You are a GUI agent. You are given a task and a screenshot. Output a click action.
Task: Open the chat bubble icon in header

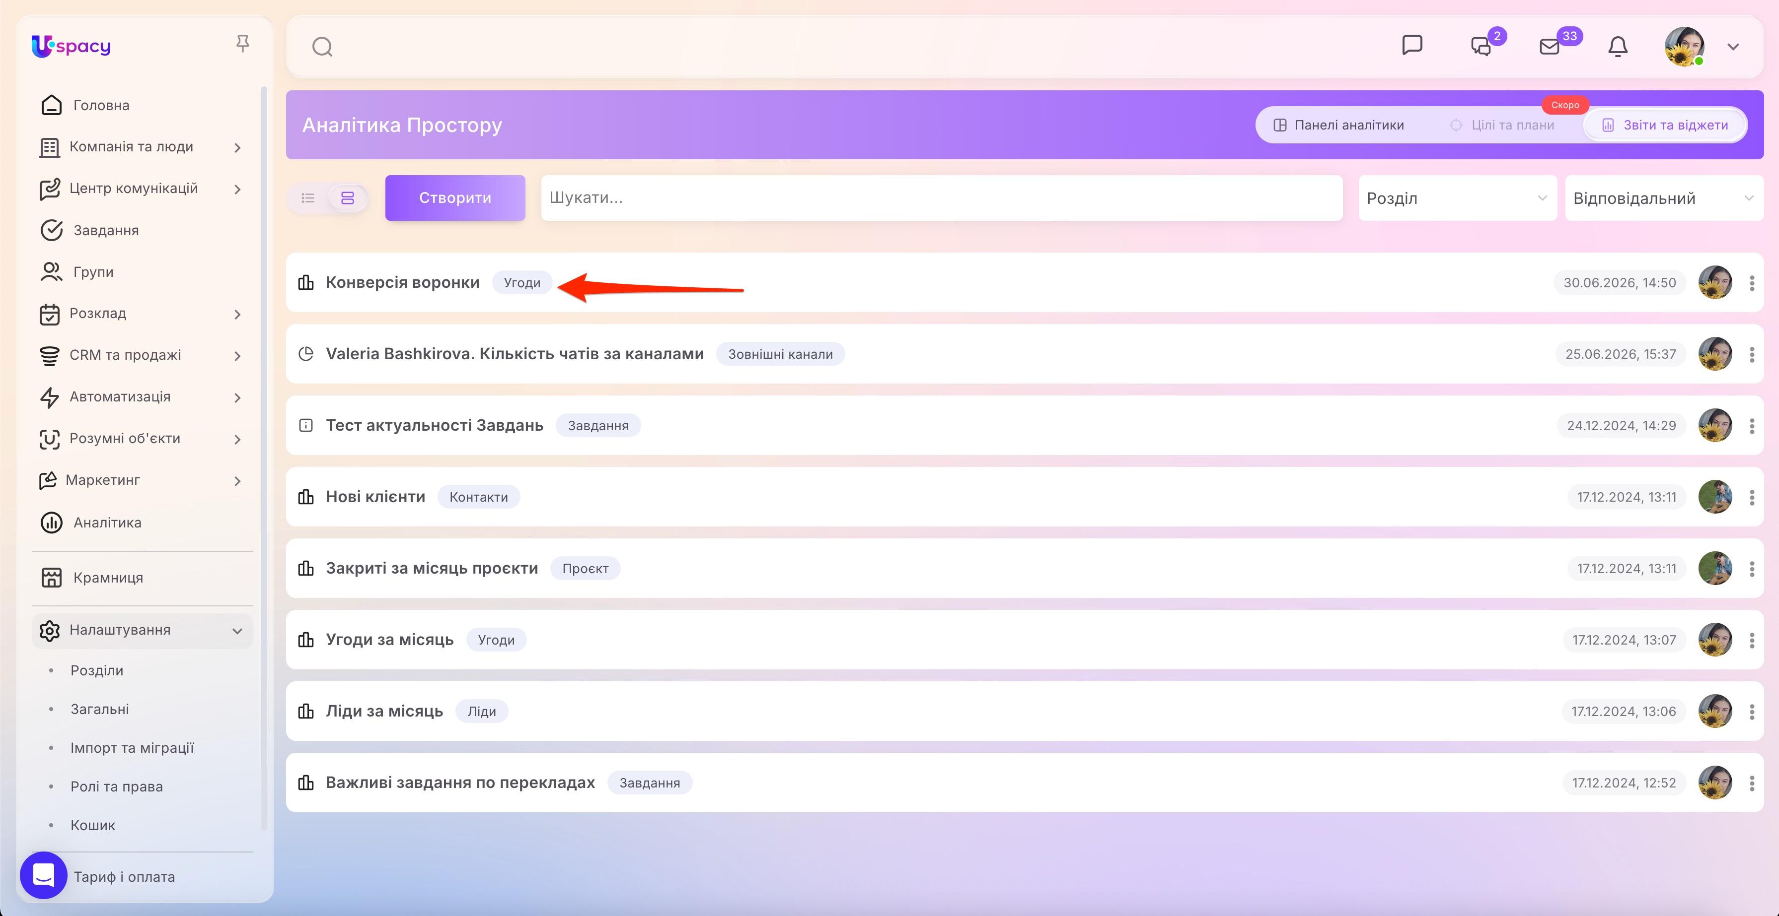pyautogui.click(x=1412, y=46)
